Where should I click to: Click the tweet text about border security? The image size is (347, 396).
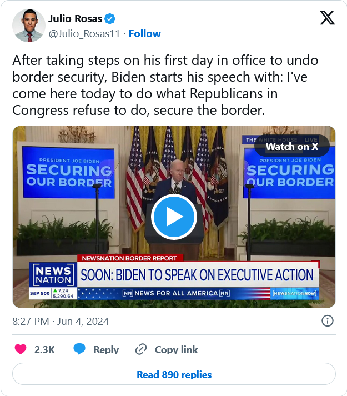(165, 85)
